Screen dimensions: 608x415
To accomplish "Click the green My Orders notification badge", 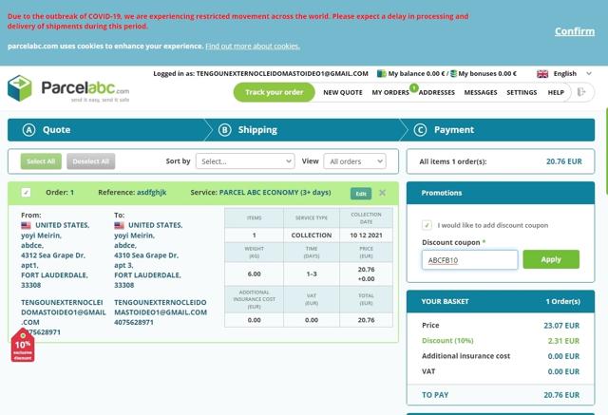I will (414, 88).
